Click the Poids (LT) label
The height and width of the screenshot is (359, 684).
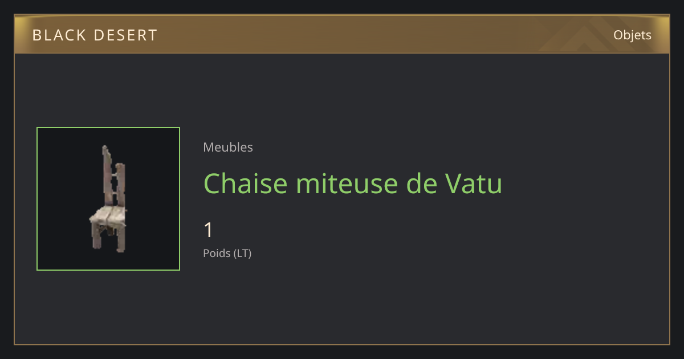(x=227, y=253)
